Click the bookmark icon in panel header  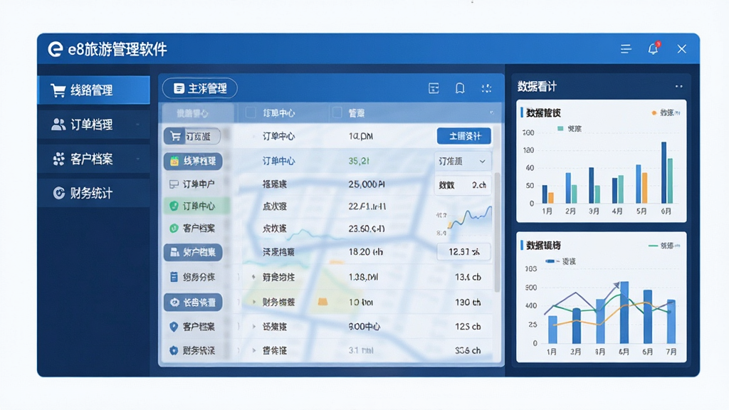coord(460,88)
